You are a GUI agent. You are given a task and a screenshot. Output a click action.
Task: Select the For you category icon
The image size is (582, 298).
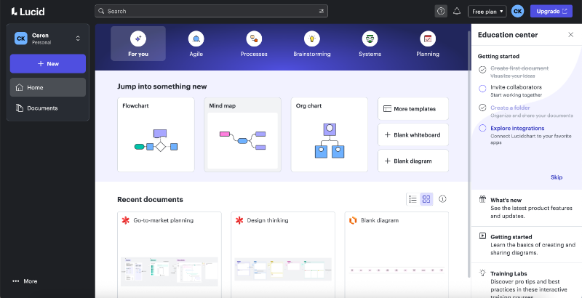(138, 39)
